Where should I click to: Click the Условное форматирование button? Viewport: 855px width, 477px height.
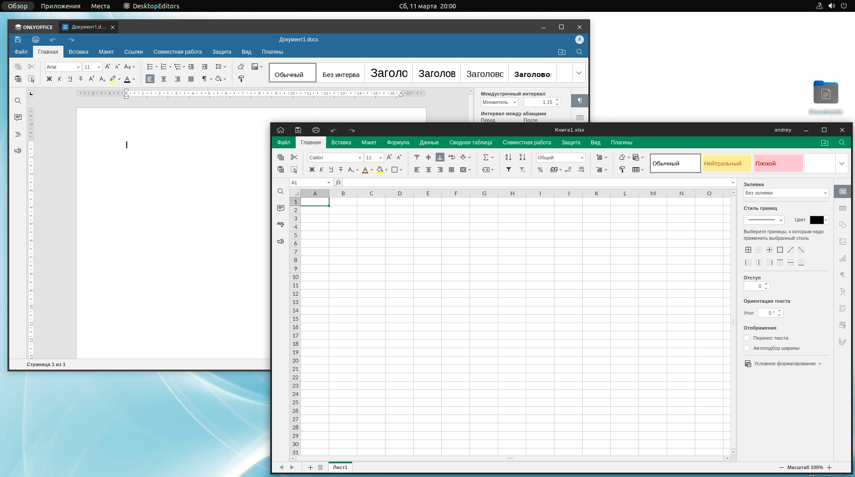784,363
